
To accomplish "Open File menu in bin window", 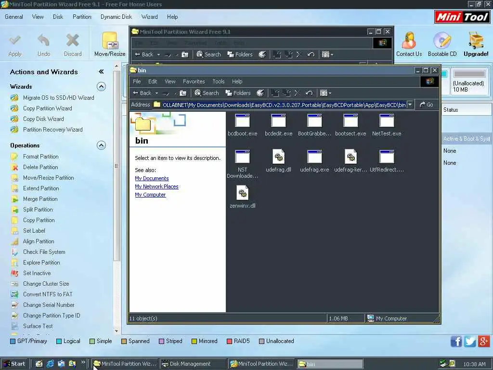I will coord(137,81).
